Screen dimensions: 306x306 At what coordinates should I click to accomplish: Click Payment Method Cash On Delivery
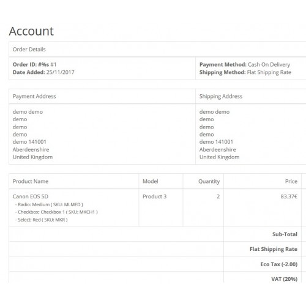click(245, 64)
